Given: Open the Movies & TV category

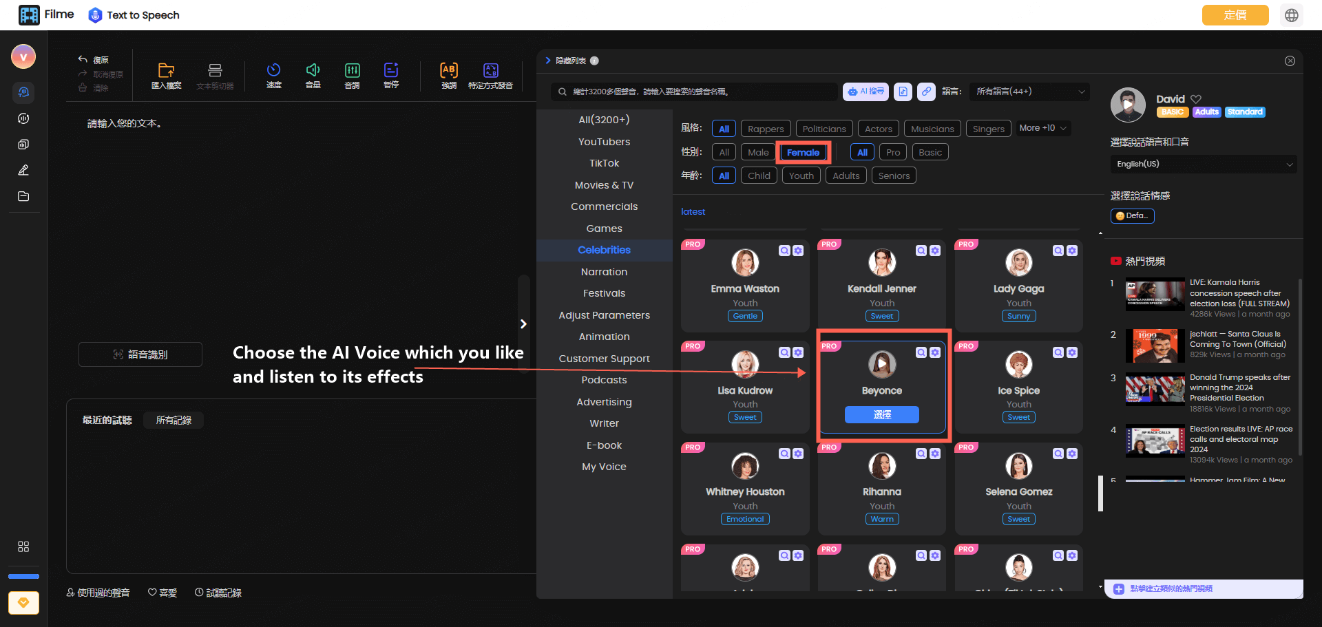Looking at the screenshot, I should [604, 185].
